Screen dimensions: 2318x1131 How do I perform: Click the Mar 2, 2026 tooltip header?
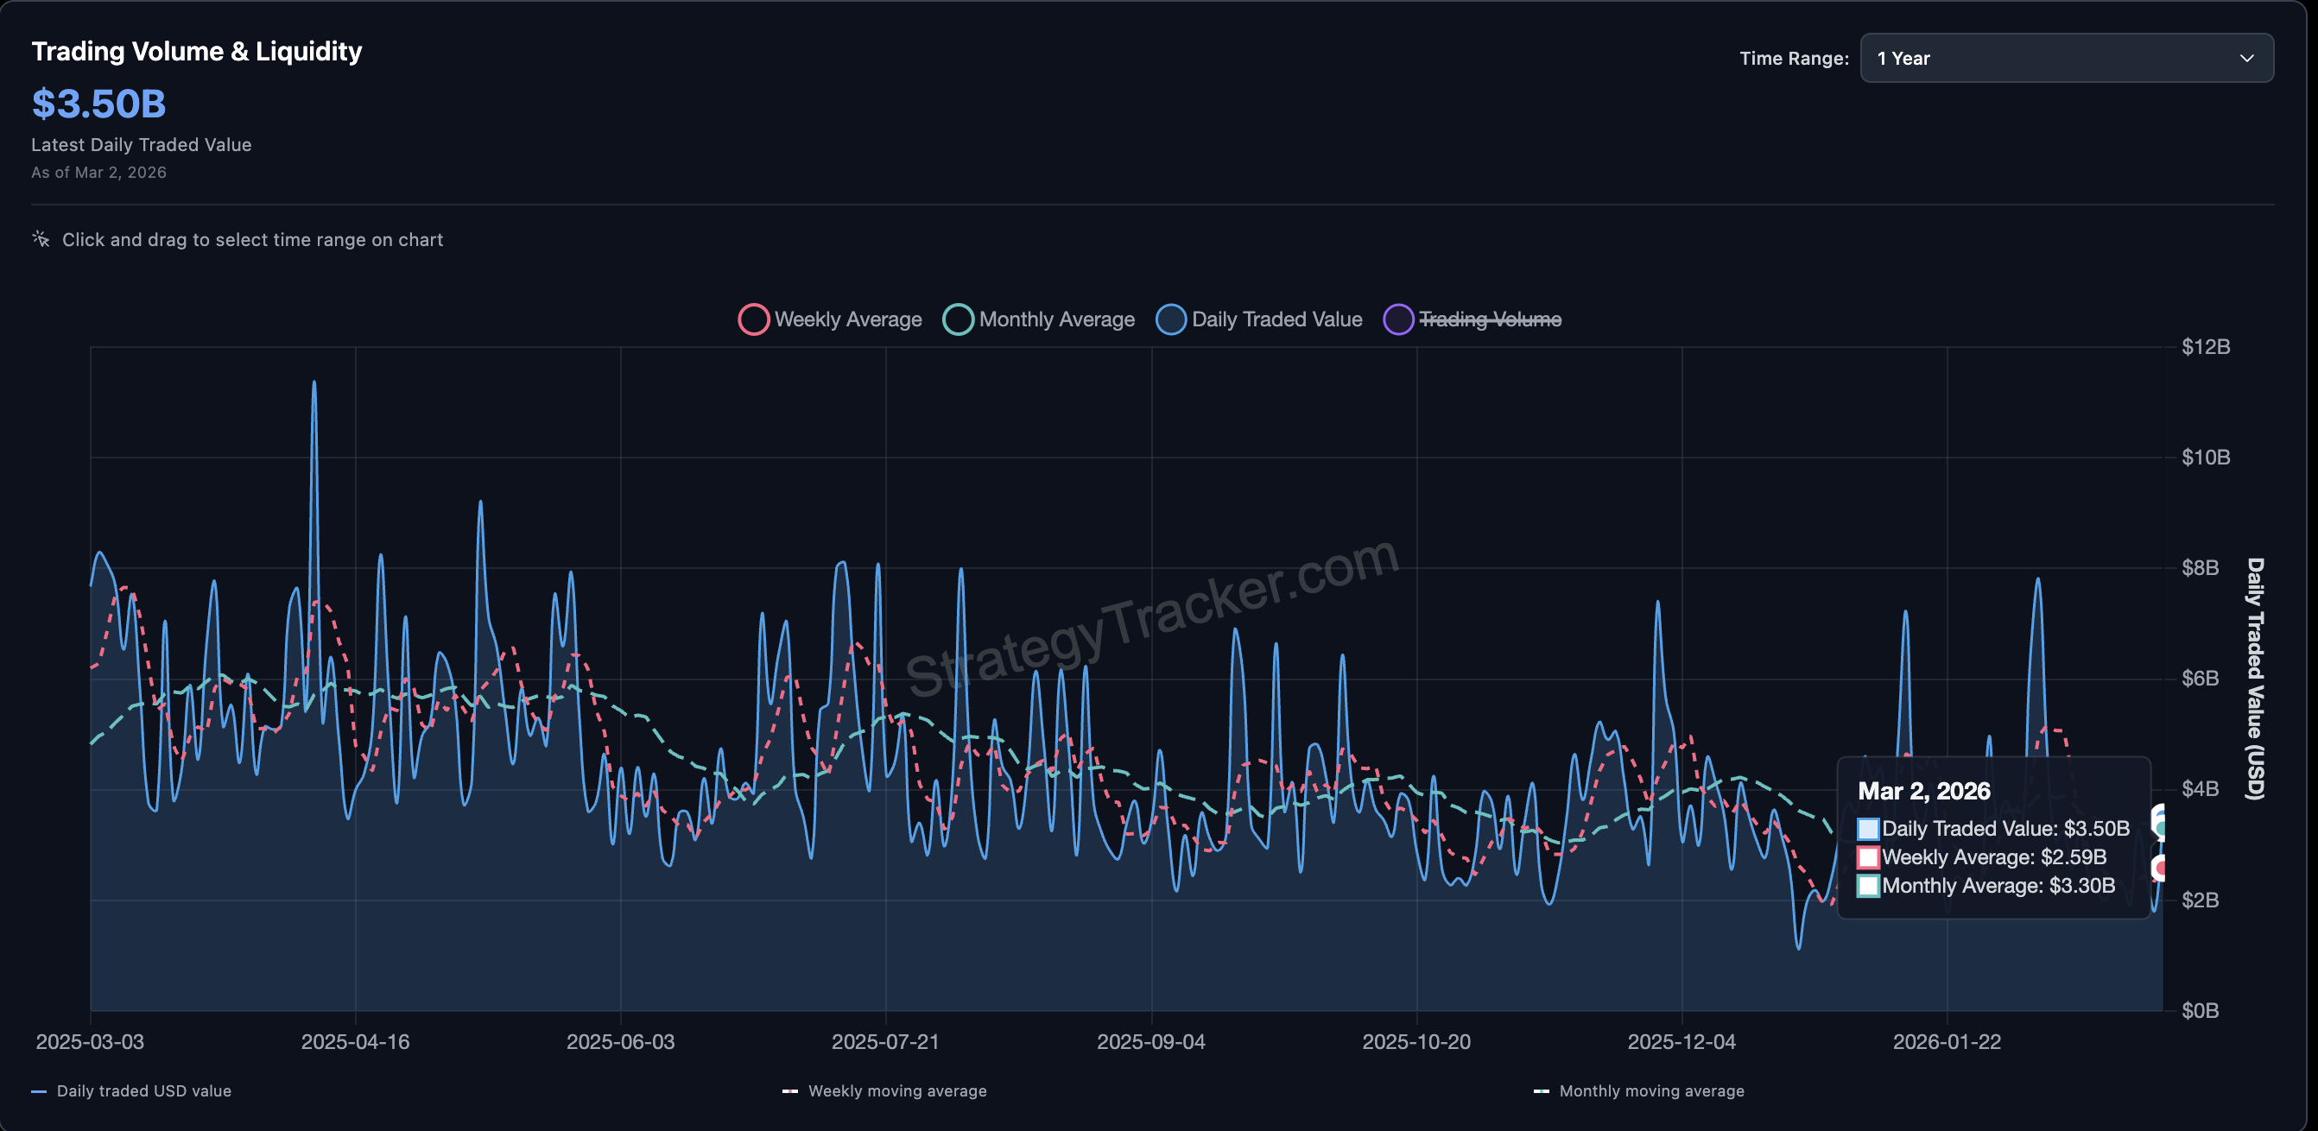(1926, 792)
